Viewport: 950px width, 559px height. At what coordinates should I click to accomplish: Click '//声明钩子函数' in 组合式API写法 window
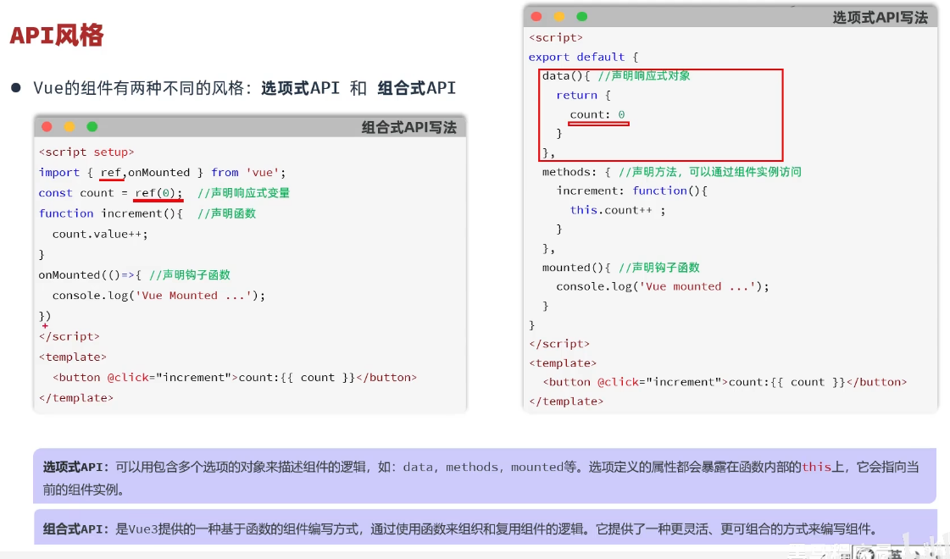tap(190, 275)
